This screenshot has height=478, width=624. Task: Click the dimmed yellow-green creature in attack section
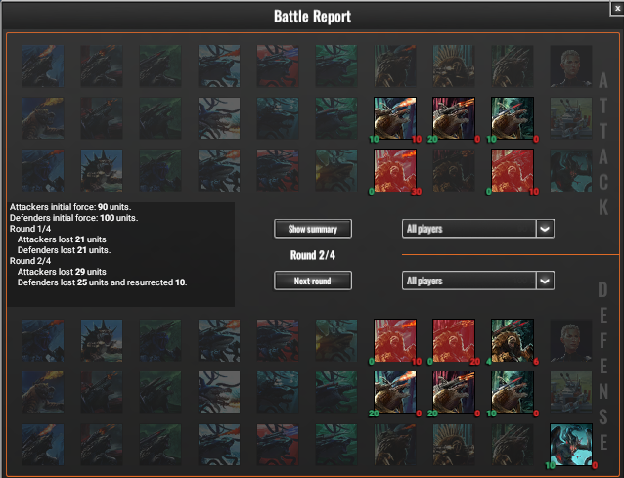click(336, 171)
